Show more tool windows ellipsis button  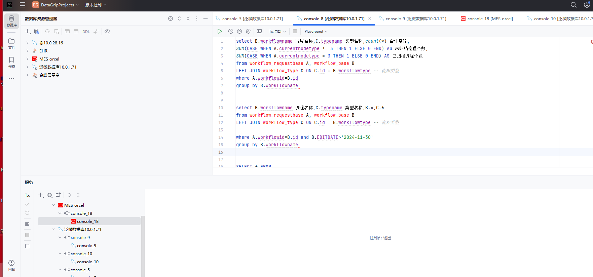[11, 79]
